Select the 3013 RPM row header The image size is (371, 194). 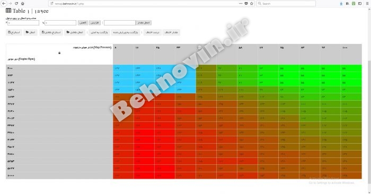pos(59,118)
